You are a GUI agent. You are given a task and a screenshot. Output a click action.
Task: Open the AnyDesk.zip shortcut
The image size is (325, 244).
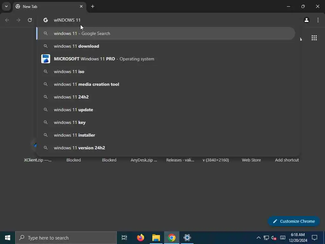click(x=144, y=160)
